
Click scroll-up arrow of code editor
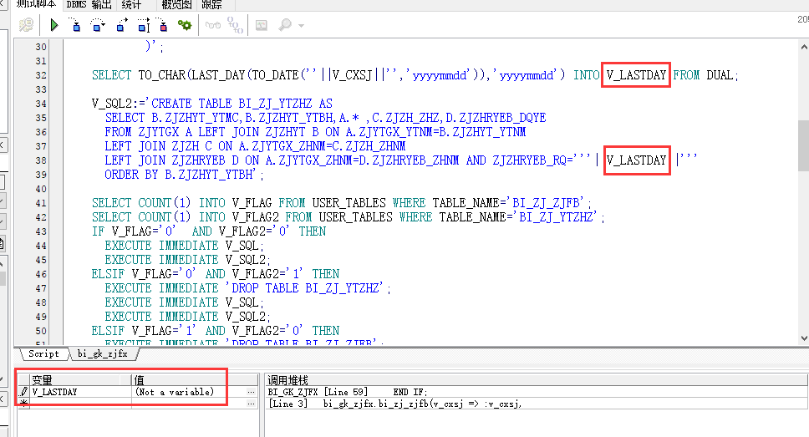tap(803, 47)
